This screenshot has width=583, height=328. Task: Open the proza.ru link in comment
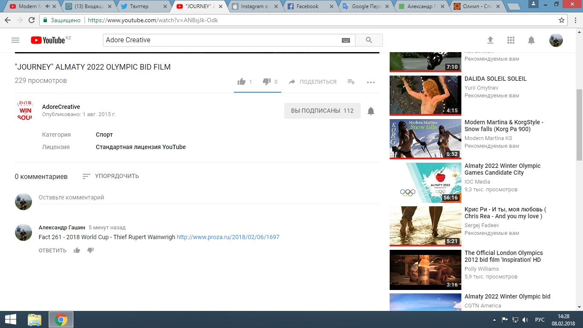[228, 237]
